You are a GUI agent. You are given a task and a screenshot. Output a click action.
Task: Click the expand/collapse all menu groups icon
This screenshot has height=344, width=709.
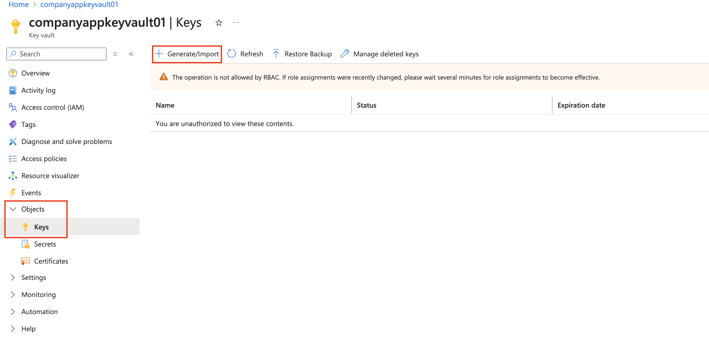click(x=115, y=54)
